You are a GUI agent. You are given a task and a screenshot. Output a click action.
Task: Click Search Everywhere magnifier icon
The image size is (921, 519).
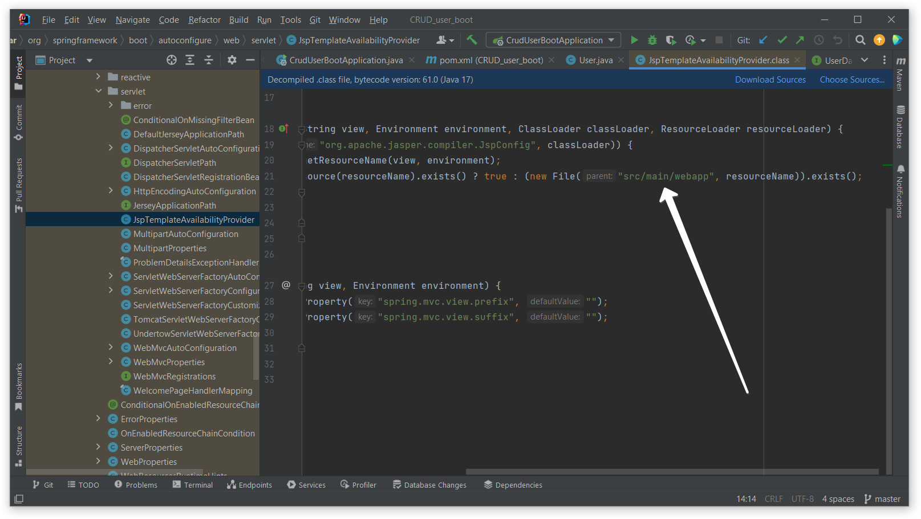point(860,40)
